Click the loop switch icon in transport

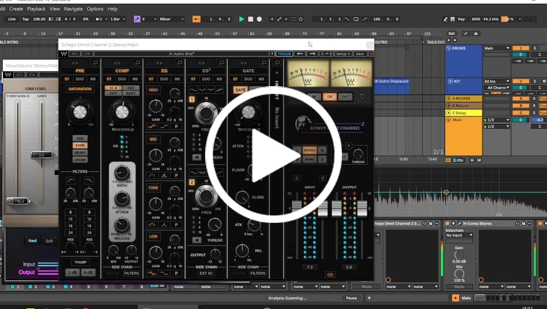(x=356, y=19)
